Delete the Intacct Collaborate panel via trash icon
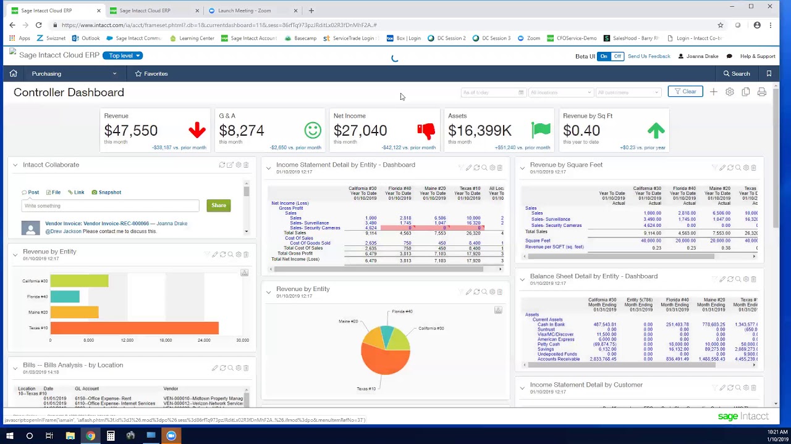 [246, 165]
